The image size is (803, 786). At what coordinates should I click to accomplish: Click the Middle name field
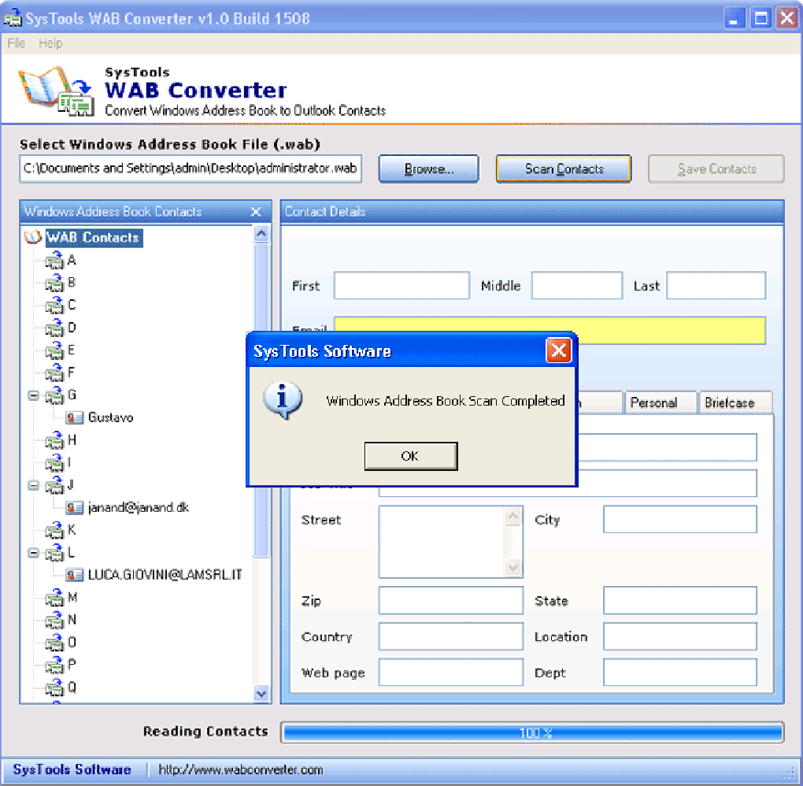tap(576, 285)
